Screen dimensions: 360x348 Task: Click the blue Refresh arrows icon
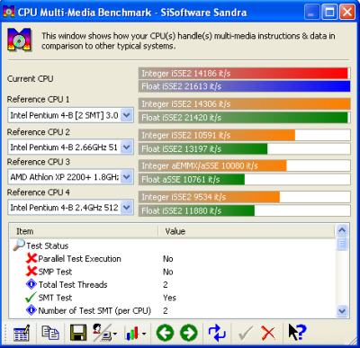[x=217, y=333]
